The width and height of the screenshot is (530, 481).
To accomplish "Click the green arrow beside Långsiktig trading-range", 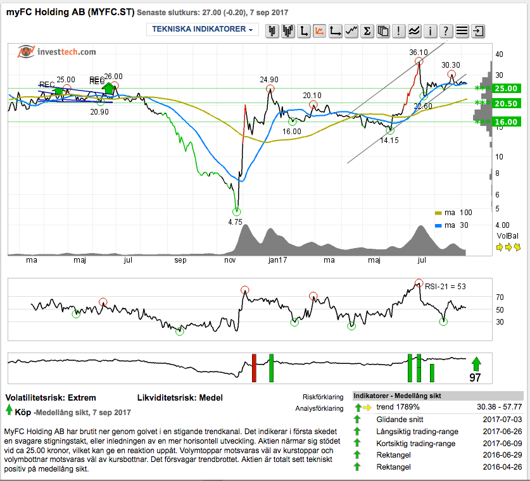I will [x=357, y=432].
